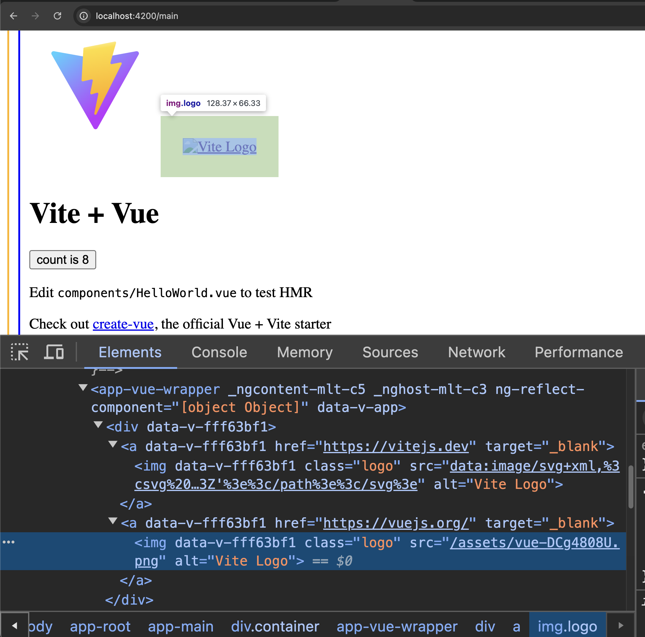The width and height of the screenshot is (645, 637).
Task: Collapse the app-vue-wrapper element
Action: [82, 387]
